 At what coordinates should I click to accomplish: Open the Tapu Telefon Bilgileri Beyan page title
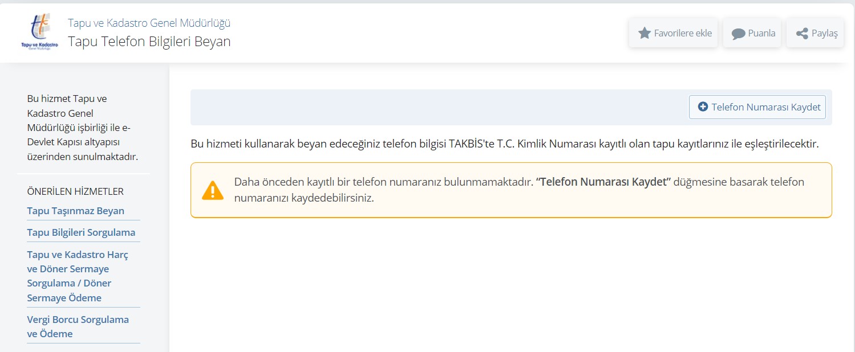(149, 41)
